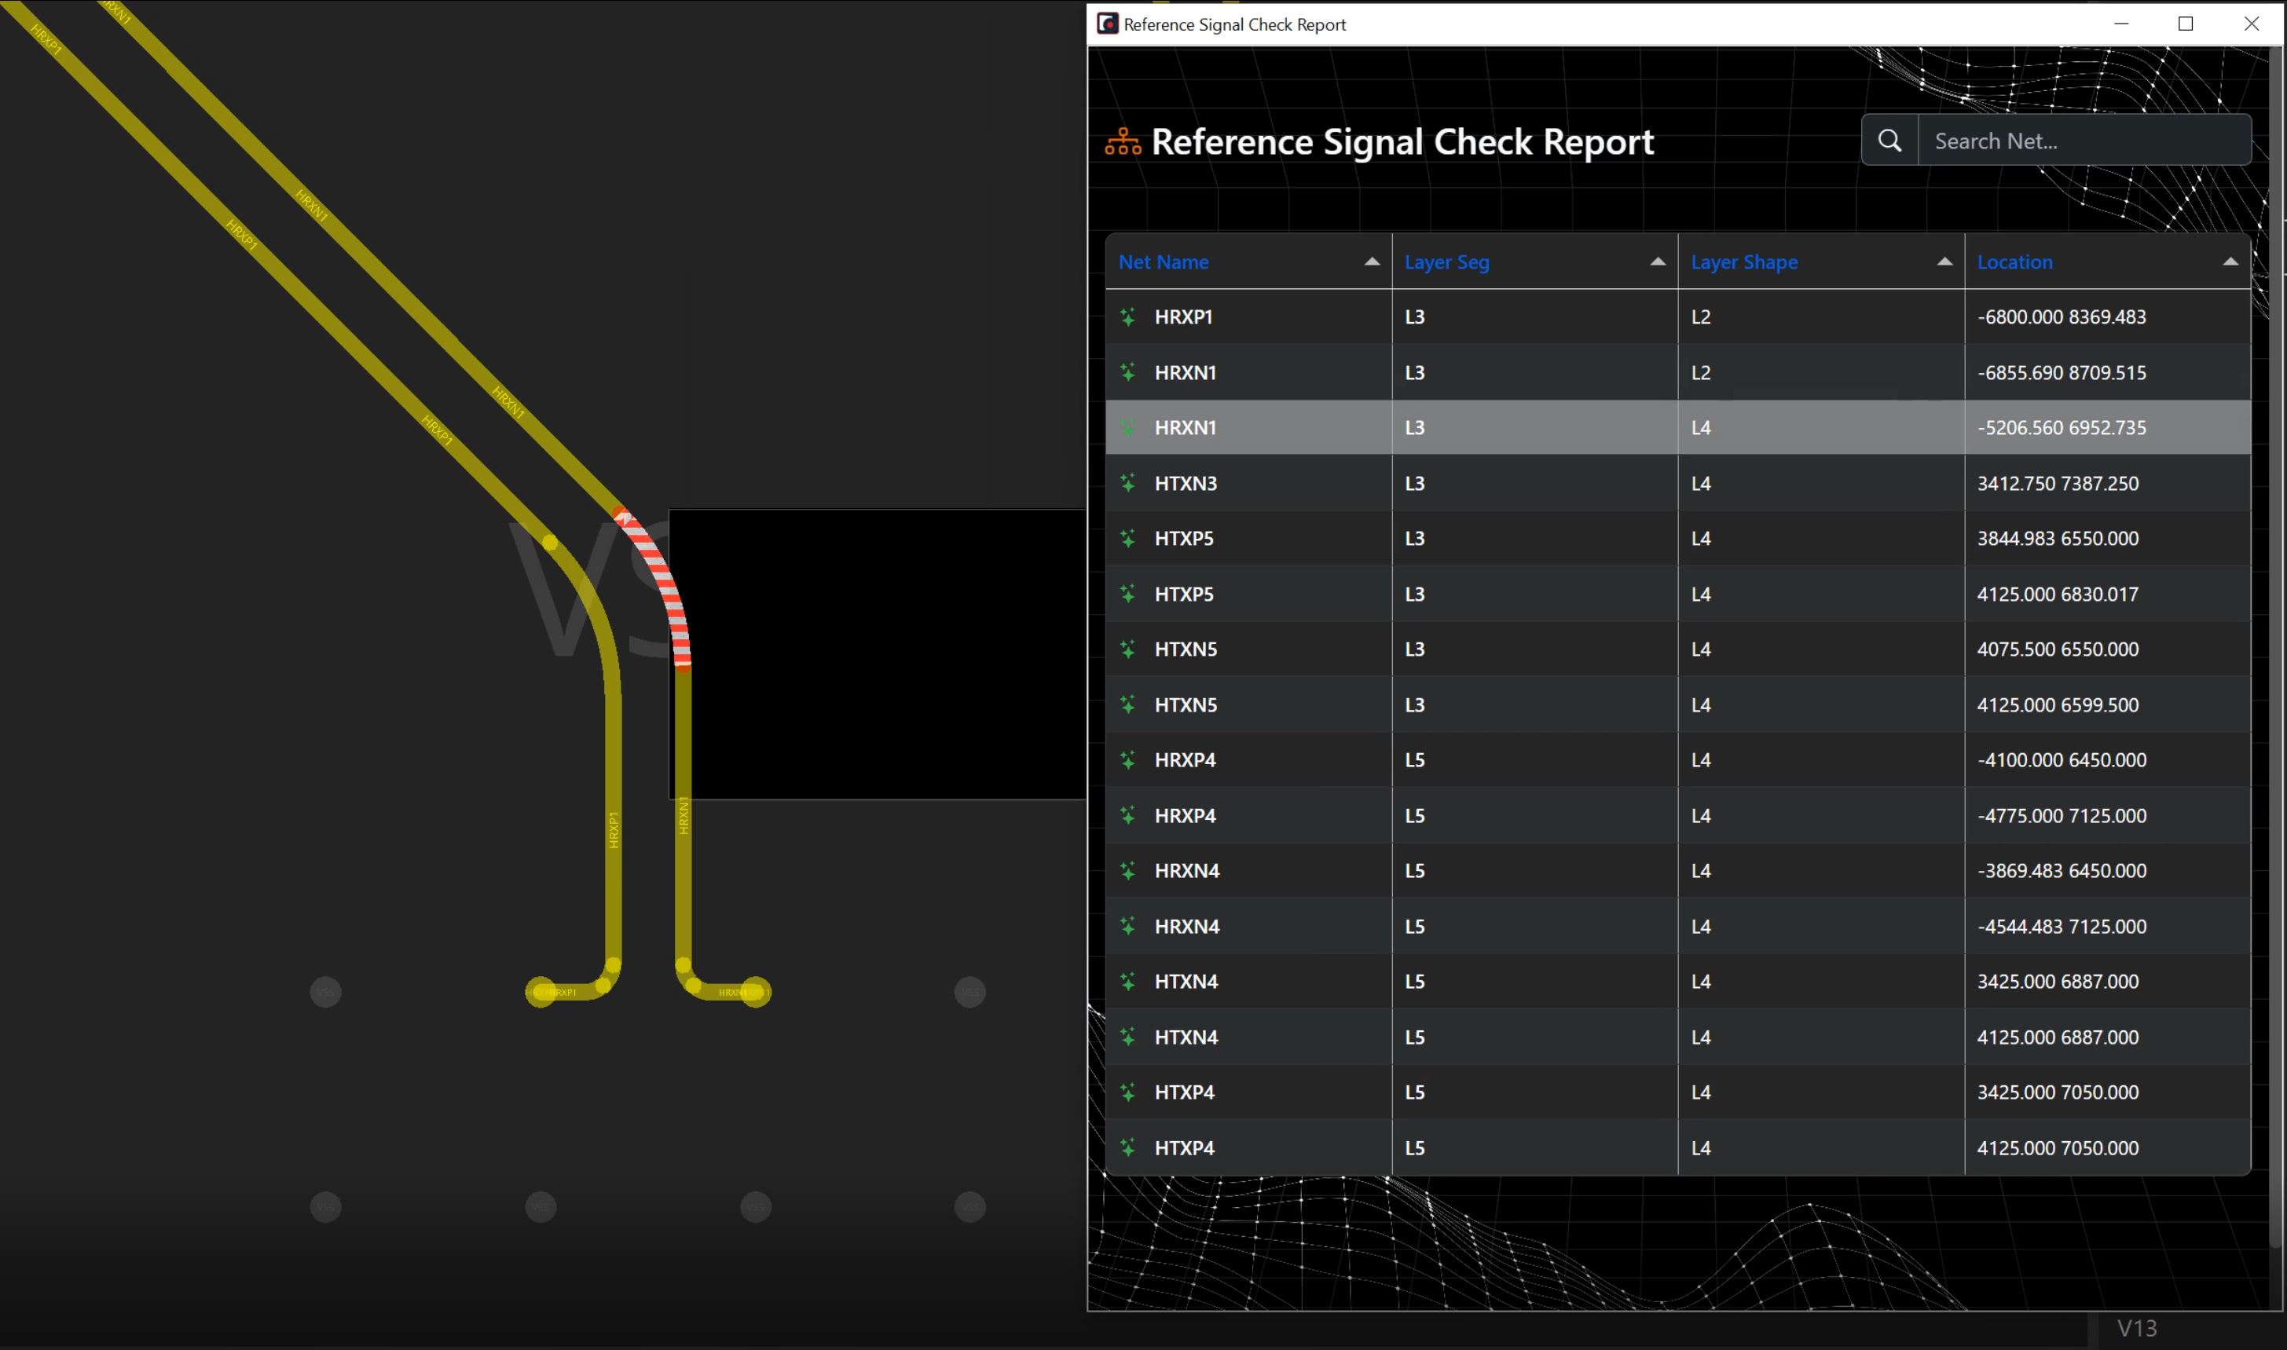The width and height of the screenshot is (2287, 1350).
Task: Click locate icon for HRXP4 -4775.000 row
Action: coord(1128,815)
